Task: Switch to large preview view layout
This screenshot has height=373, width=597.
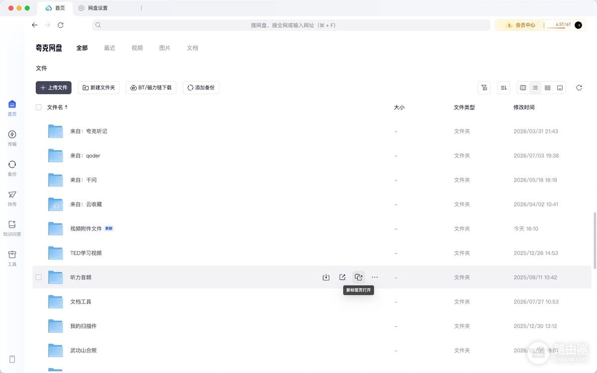Action: [560, 88]
